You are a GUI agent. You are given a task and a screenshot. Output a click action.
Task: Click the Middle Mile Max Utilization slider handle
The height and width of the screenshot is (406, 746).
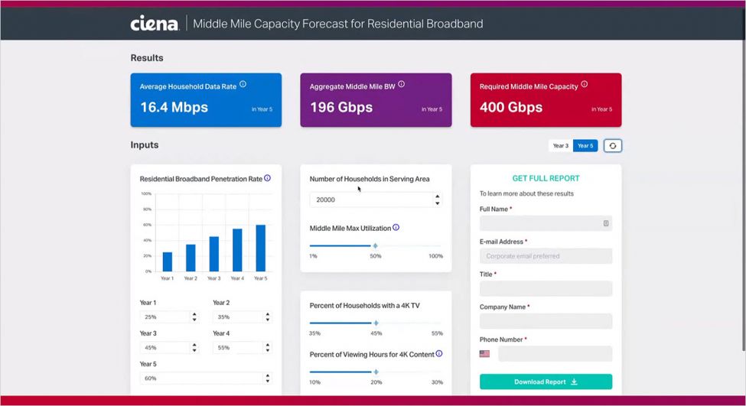[x=375, y=245]
